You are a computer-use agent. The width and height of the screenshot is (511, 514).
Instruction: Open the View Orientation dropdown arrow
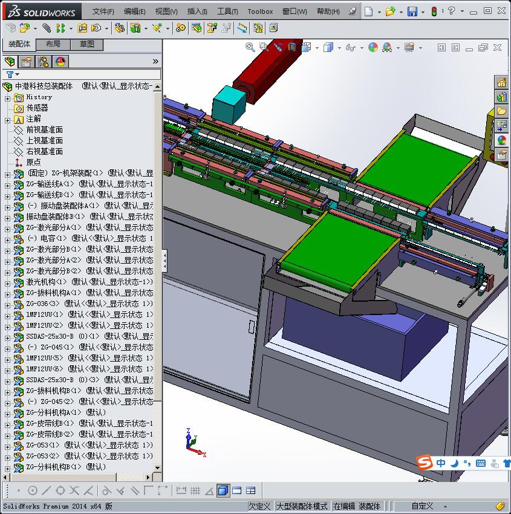(x=317, y=48)
